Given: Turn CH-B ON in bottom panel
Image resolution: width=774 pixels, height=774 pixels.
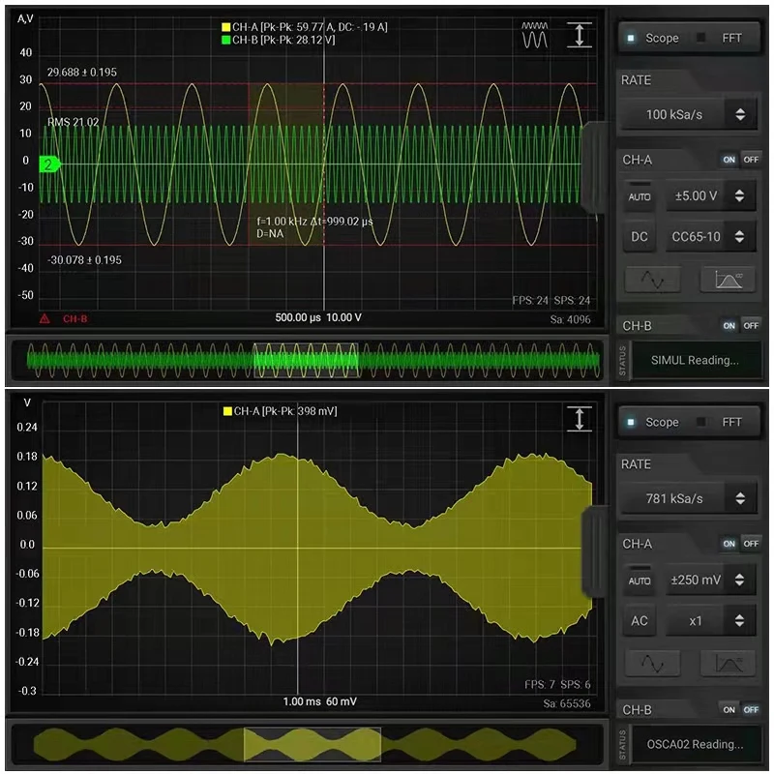Looking at the screenshot, I should click(x=729, y=710).
